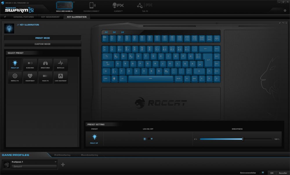Choose the Breathing lighting preset
This screenshot has height=175, width=290.
(45, 65)
